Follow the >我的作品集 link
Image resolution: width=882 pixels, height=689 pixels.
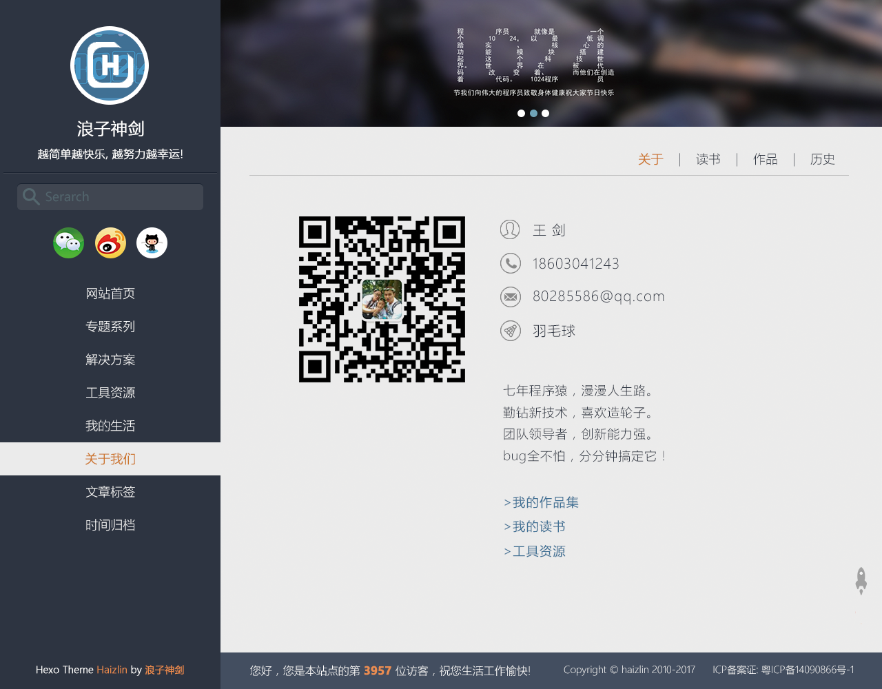(x=541, y=503)
